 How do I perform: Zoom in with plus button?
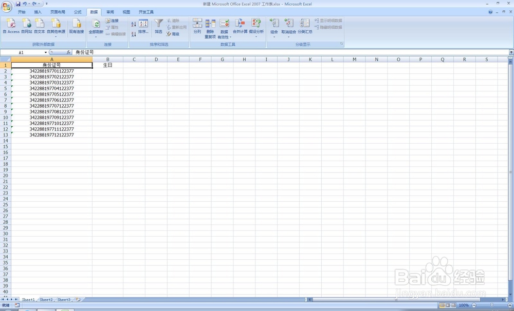pos(510,305)
